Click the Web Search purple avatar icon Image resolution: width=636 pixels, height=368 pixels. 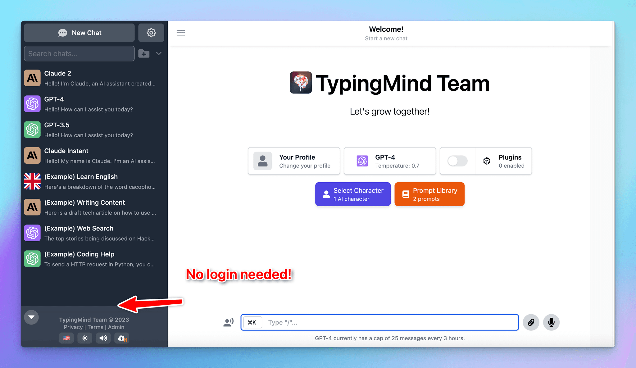[32, 233]
